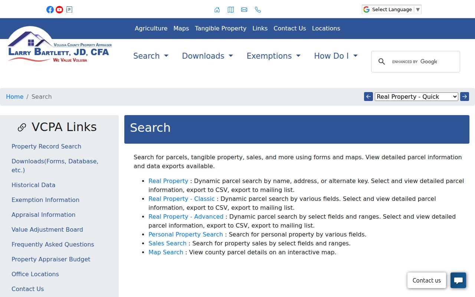This screenshot has height=297, width=475.
Task: Open the Real Property - Advanced link
Action: tap(186, 216)
